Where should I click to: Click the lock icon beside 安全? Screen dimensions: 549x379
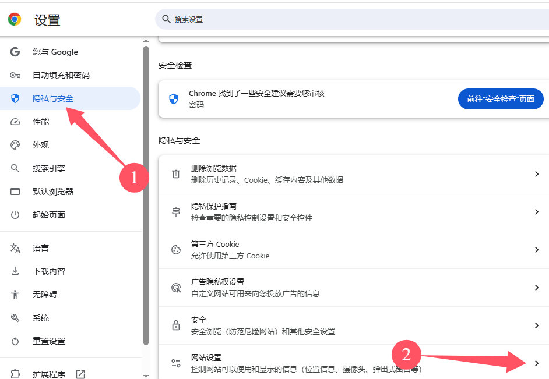(175, 325)
